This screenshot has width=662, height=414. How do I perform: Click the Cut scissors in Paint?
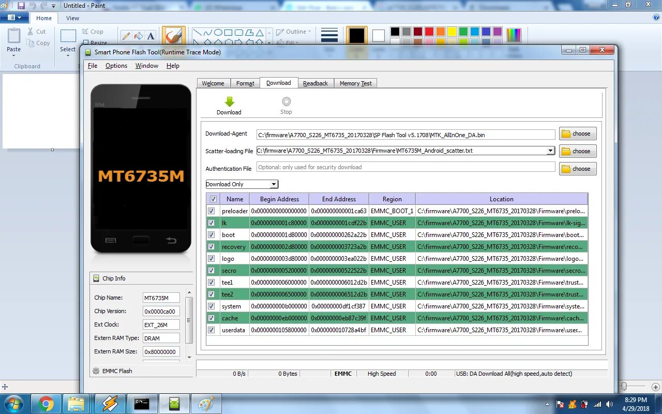(31, 32)
